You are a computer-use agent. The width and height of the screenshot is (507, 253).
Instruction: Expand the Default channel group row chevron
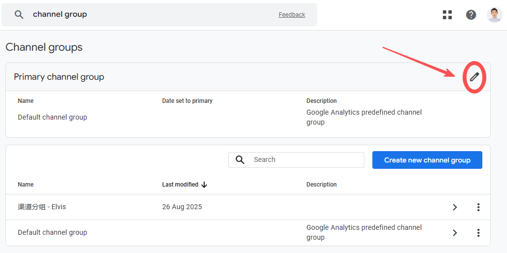click(x=455, y=233)
